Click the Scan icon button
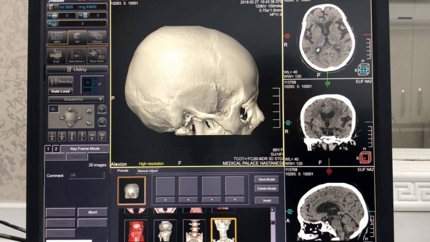This screenshot has width=430, height=242. 56,56
